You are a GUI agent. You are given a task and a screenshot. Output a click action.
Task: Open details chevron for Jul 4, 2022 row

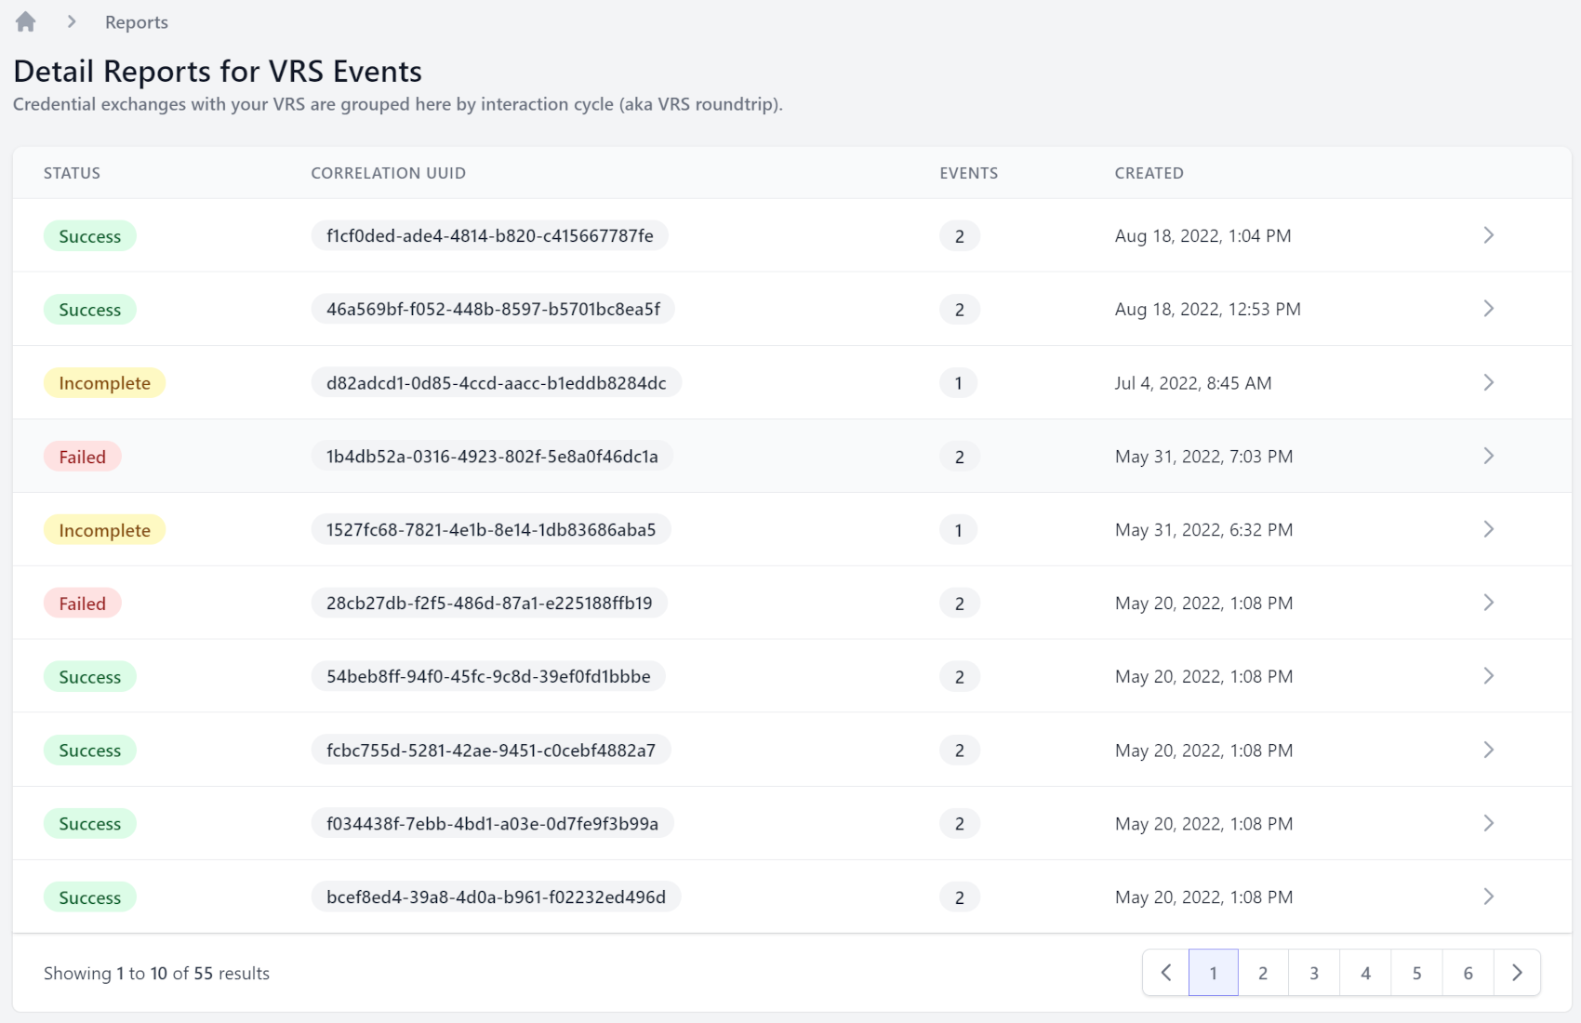[1488, 382]
